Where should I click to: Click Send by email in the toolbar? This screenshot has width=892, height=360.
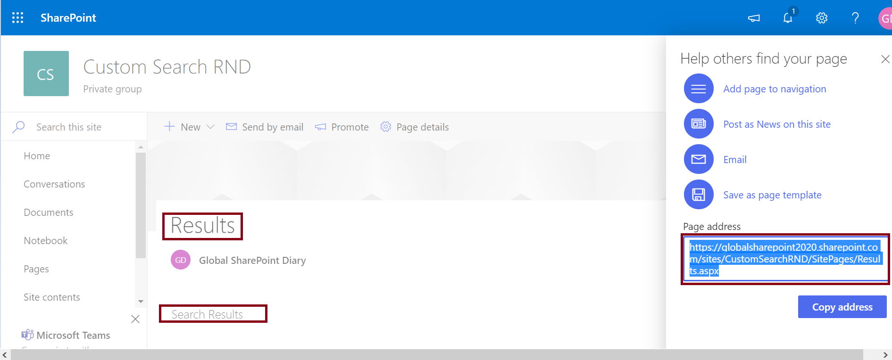coord(273,127)
